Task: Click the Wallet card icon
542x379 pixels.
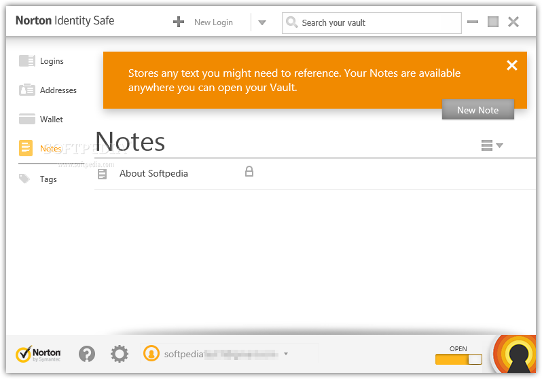Action: [x=26, y=119]
